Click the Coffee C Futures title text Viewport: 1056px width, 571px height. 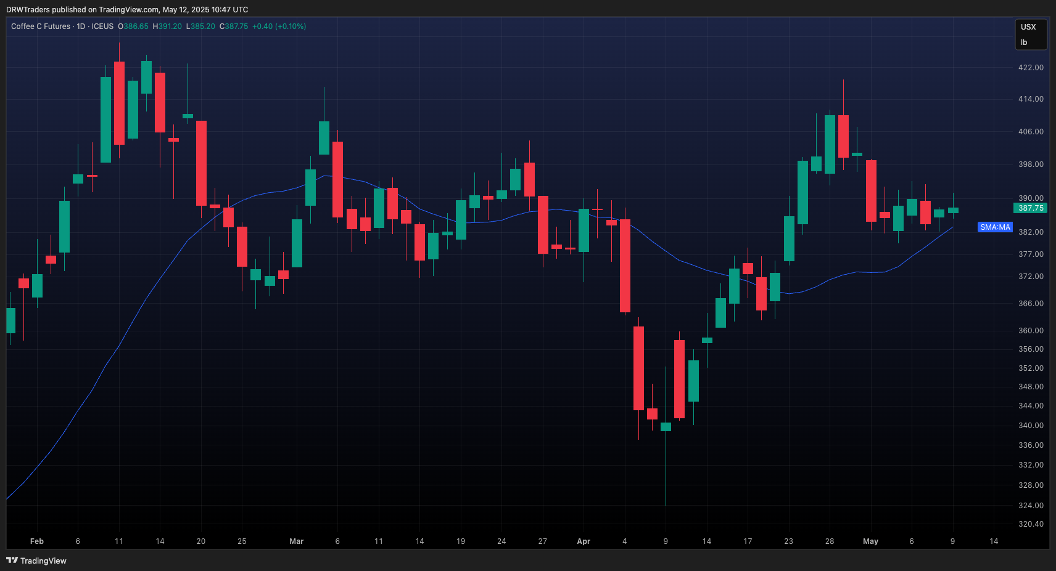(x=41, y=26)
